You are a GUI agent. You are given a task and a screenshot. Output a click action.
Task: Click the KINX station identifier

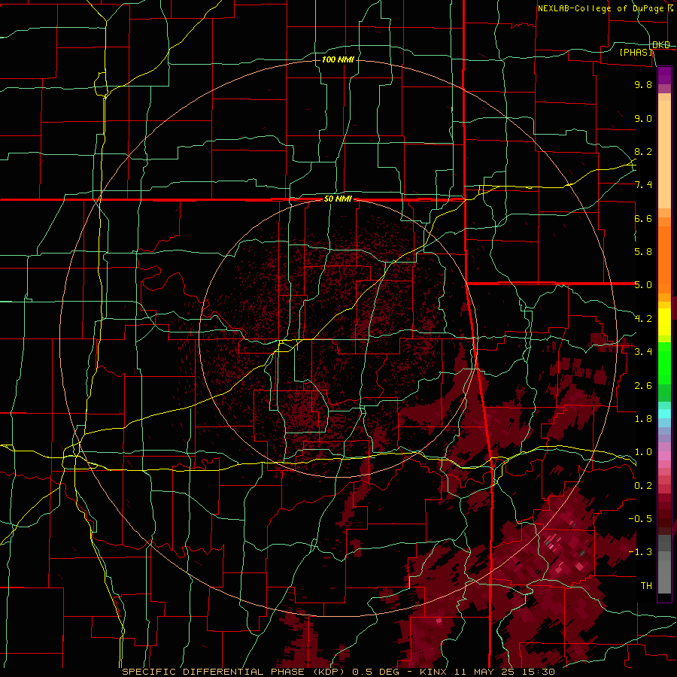point(433,672)
